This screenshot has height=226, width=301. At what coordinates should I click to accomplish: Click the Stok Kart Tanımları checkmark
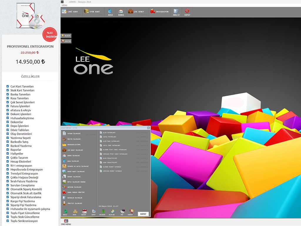(8, 90)
